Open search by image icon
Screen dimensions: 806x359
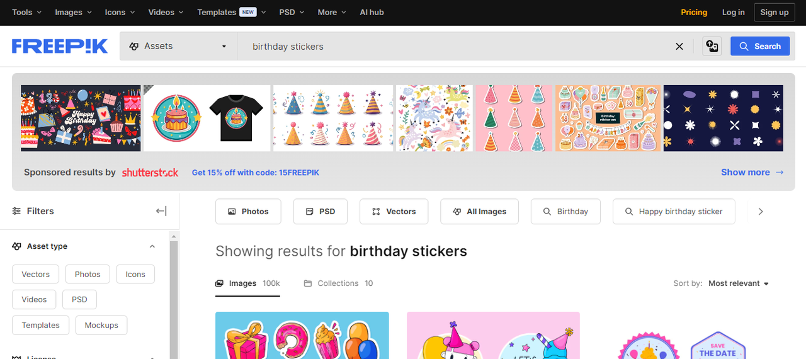pos(712,46)
